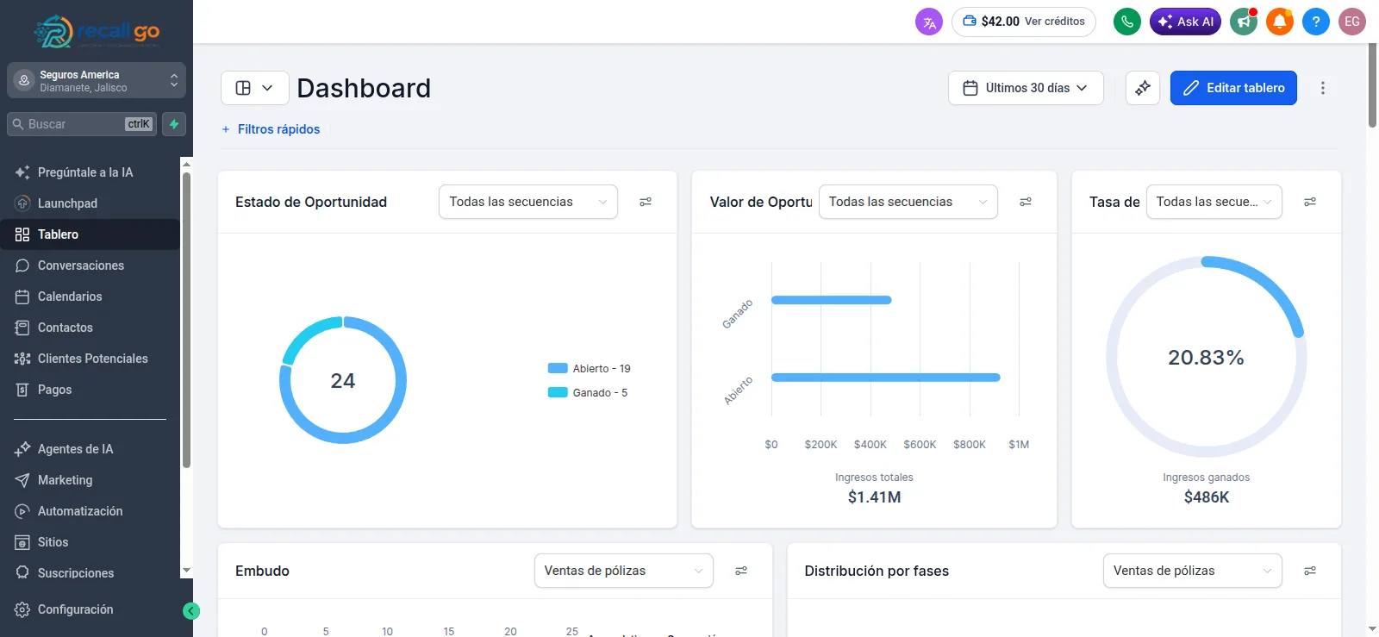Click the Abierto bar in value chart
This screenshot has width=1379, height=637.
886,378
